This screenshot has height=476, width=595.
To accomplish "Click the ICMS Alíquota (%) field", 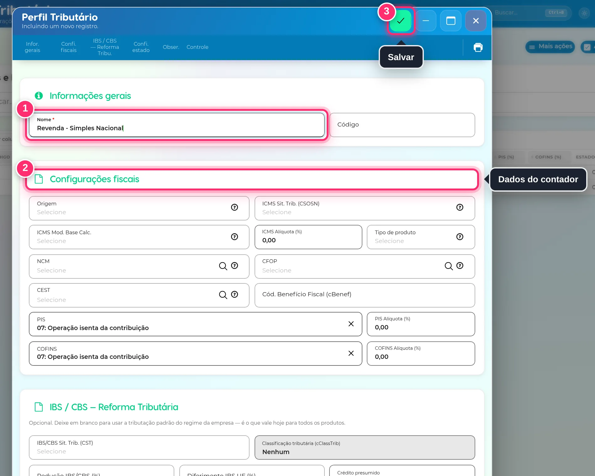I will click(x=308, y=237).
